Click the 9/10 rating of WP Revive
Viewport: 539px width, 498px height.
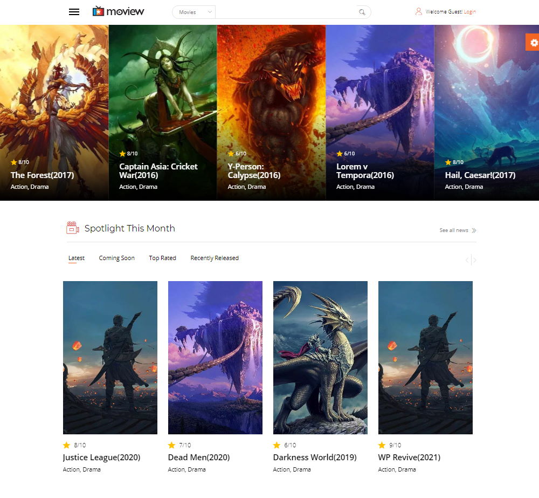pos(395,445)
